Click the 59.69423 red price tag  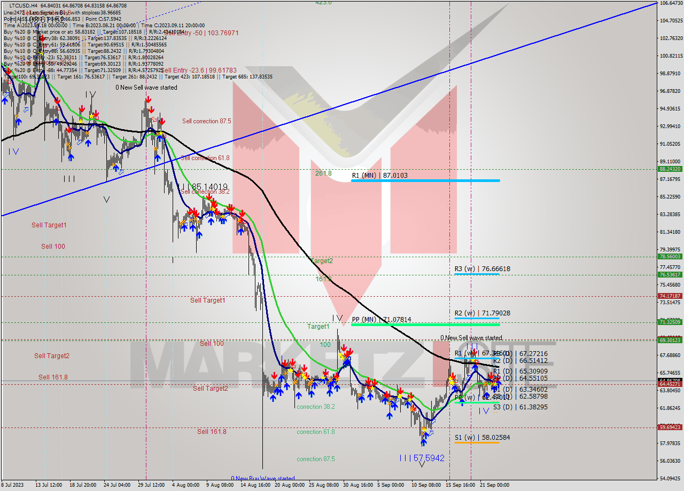(670, 427)
